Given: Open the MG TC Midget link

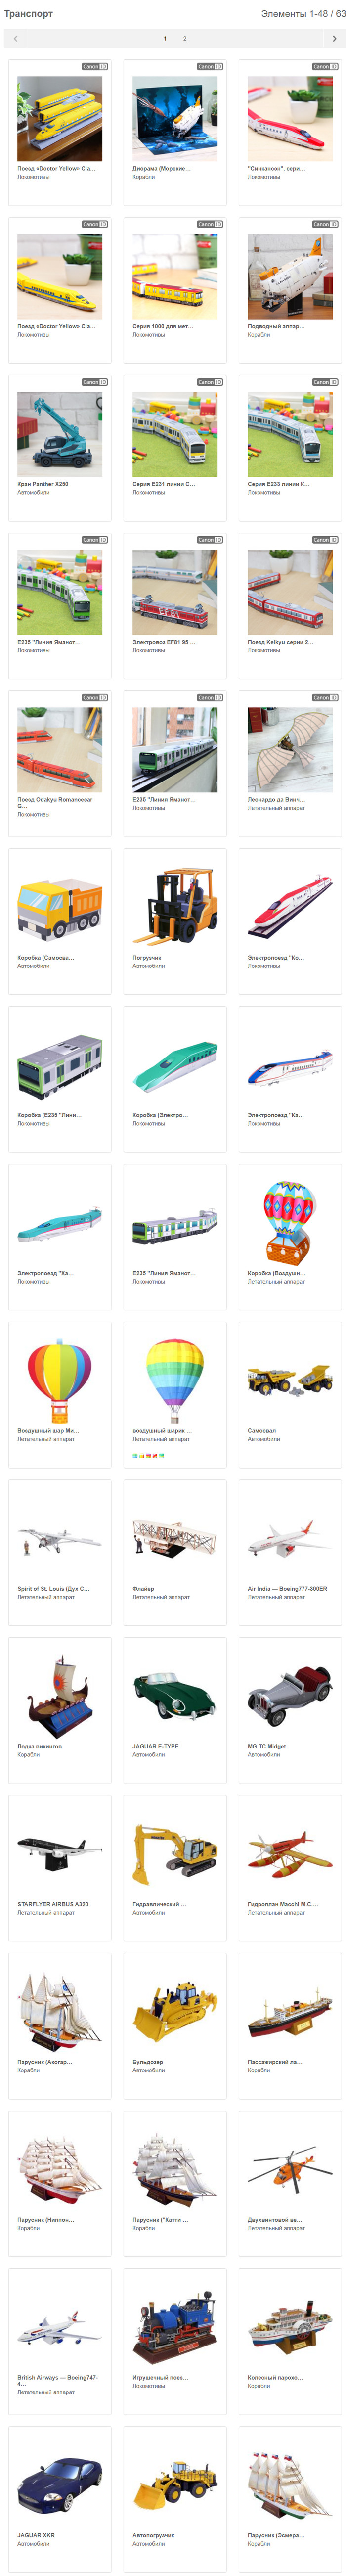Looking at the screenshot, I should (267, 1746).
